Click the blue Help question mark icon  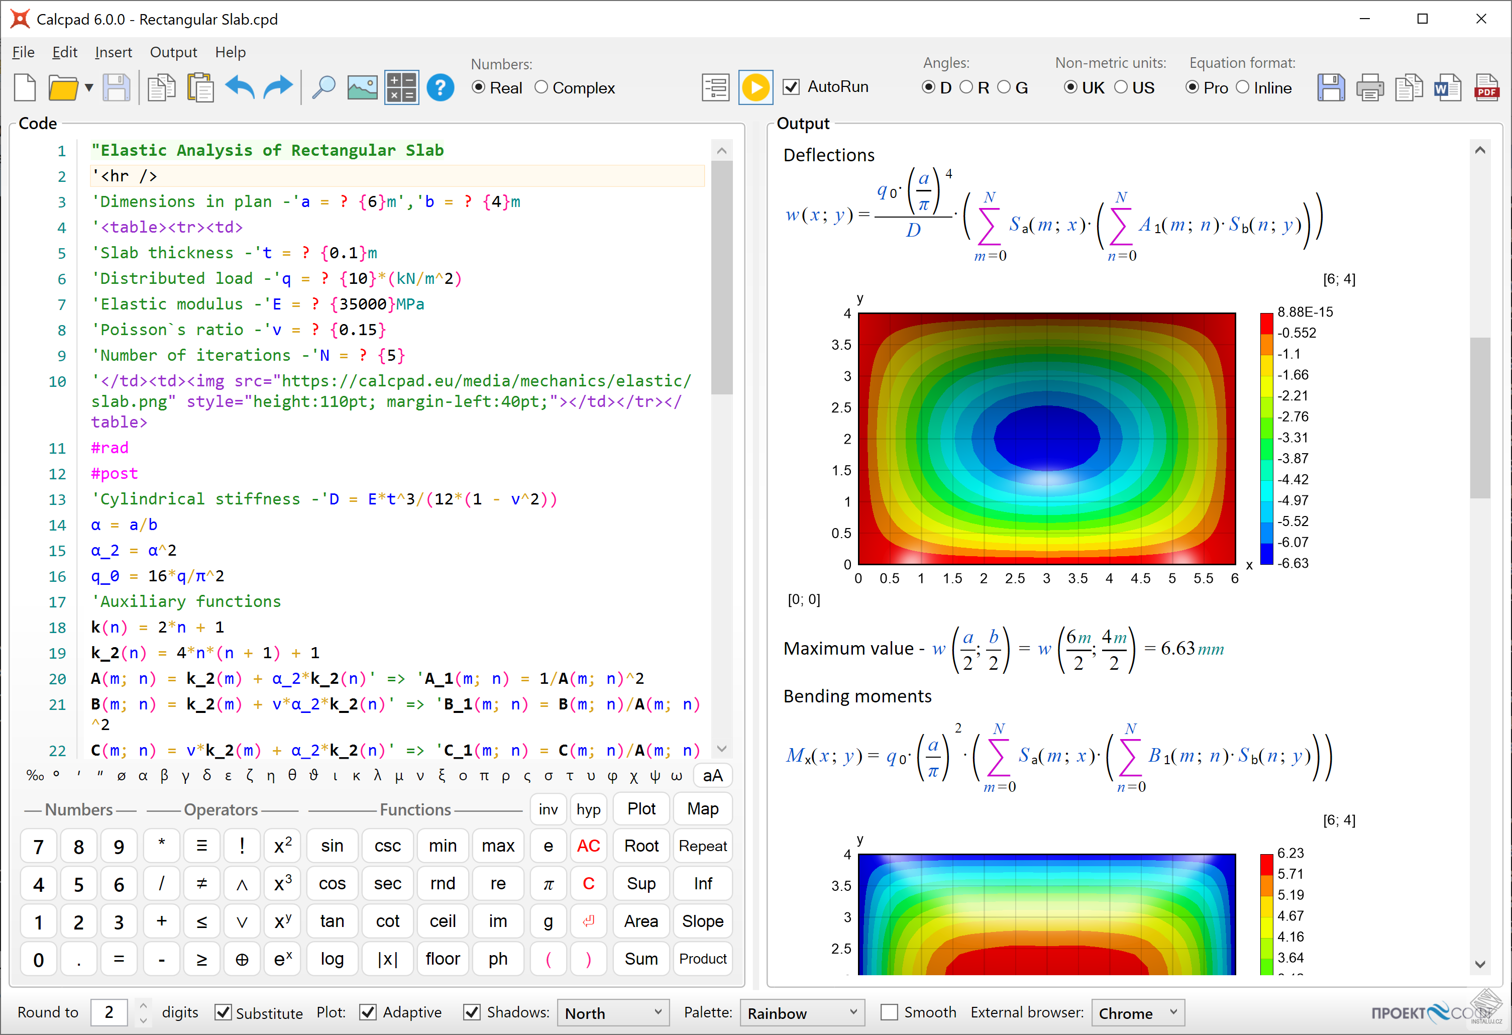pos(441,88)
